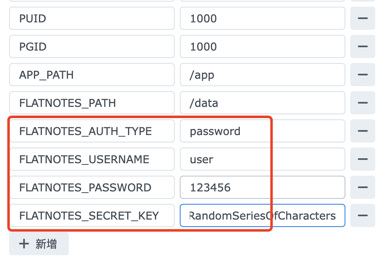Screen dimensions: 386x261
Task: Click the /app value field
Action: coord(262,75)
